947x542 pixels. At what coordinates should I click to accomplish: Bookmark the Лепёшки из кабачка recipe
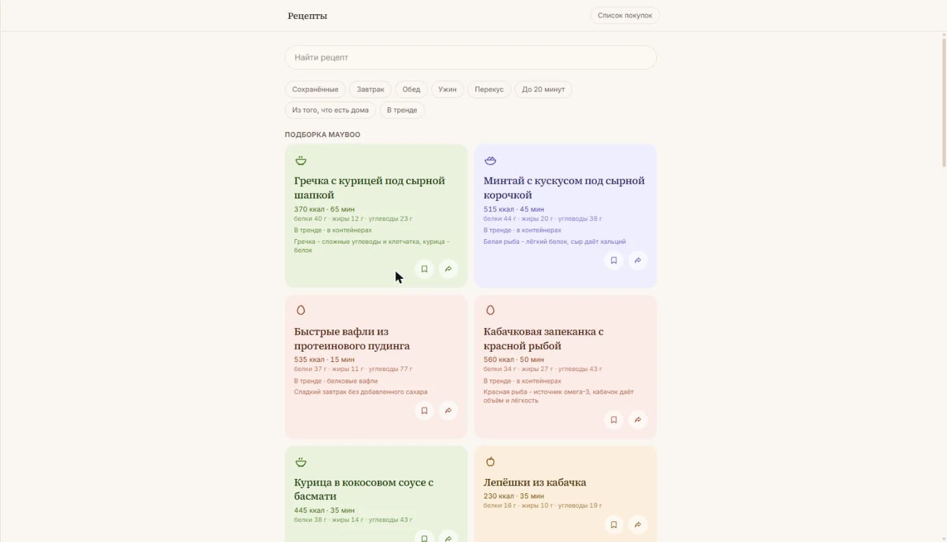pyautogui.click(x=613, y=524)
